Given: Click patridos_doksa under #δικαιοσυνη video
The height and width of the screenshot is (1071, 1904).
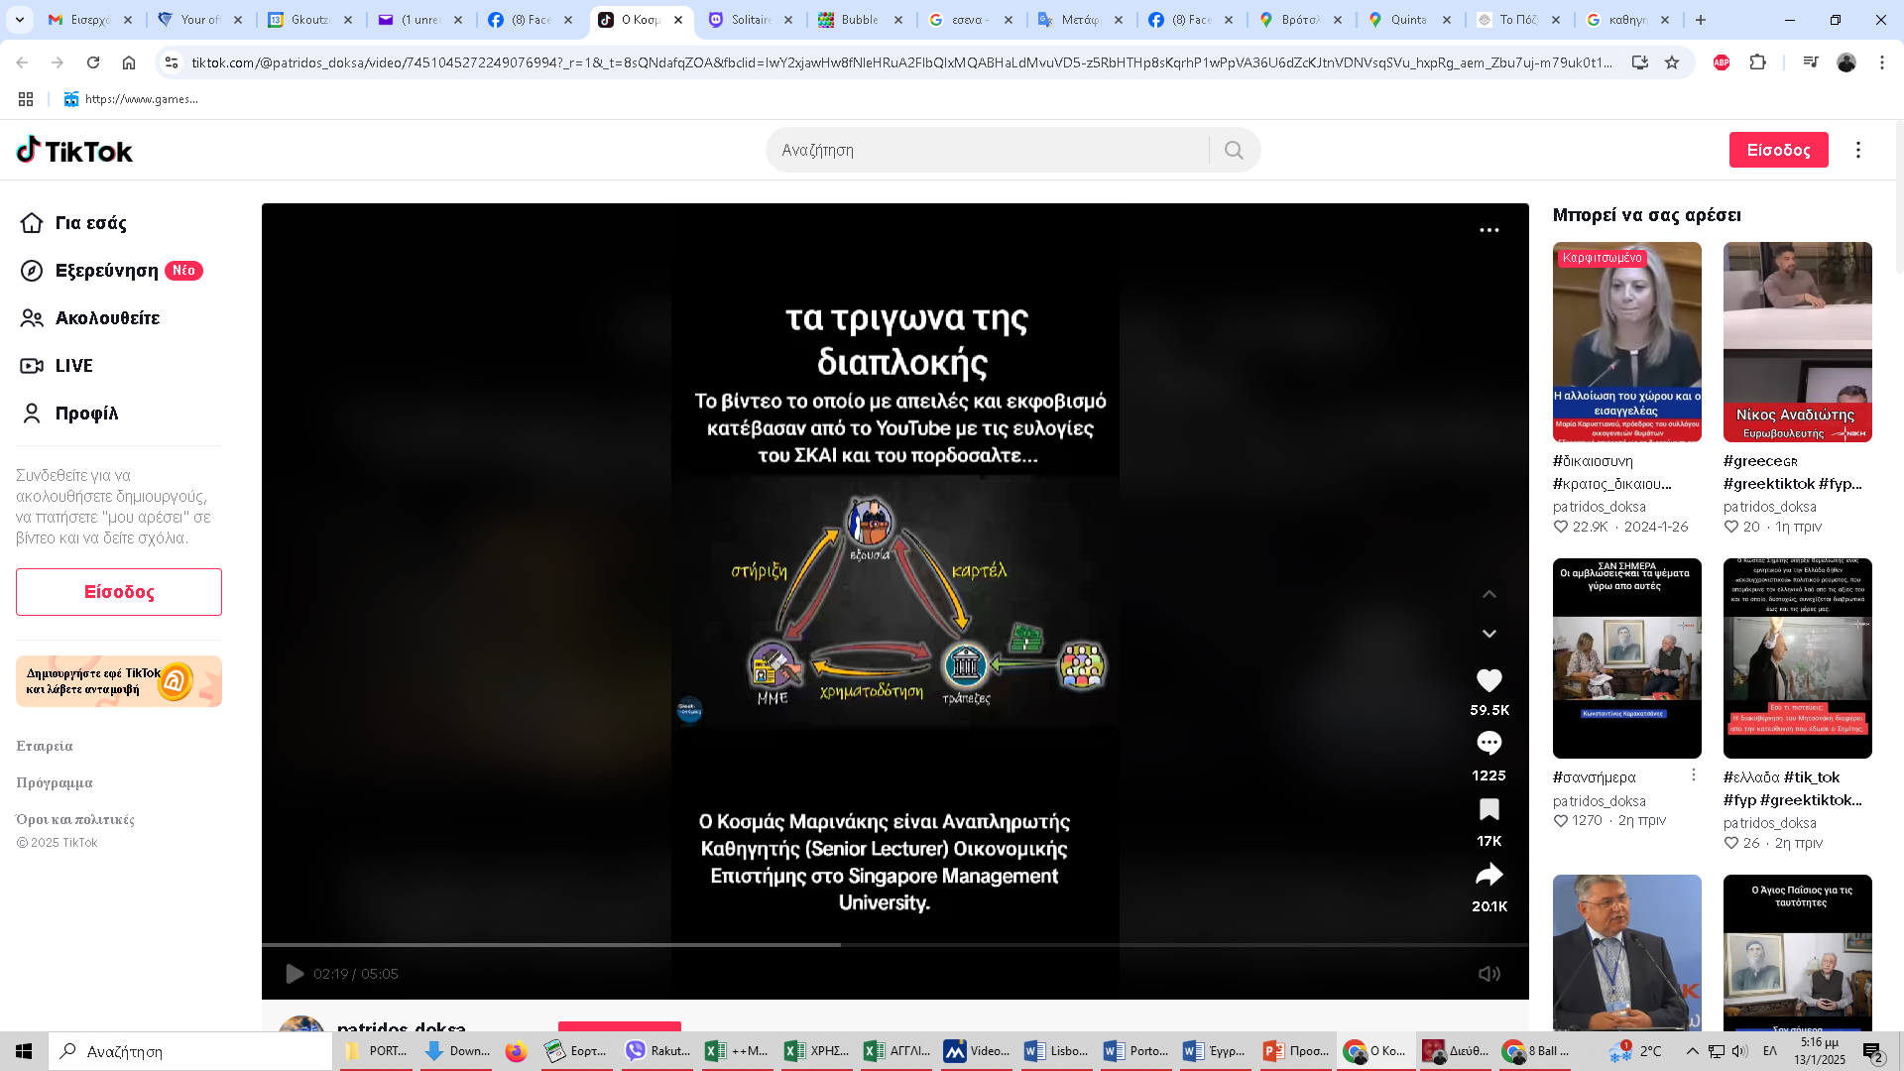Looking at the screenshot, I should tap(1599, 507).
